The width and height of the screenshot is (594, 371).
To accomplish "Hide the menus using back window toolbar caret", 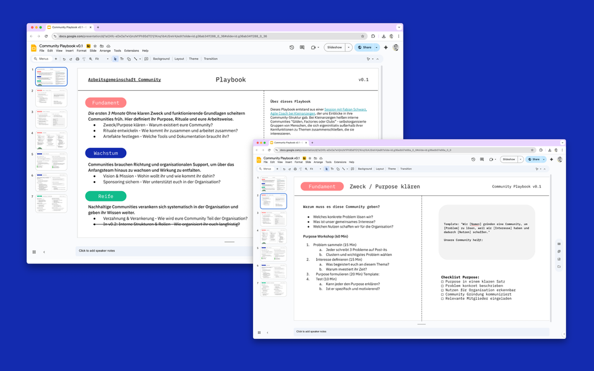I will [x=377, y=59].
